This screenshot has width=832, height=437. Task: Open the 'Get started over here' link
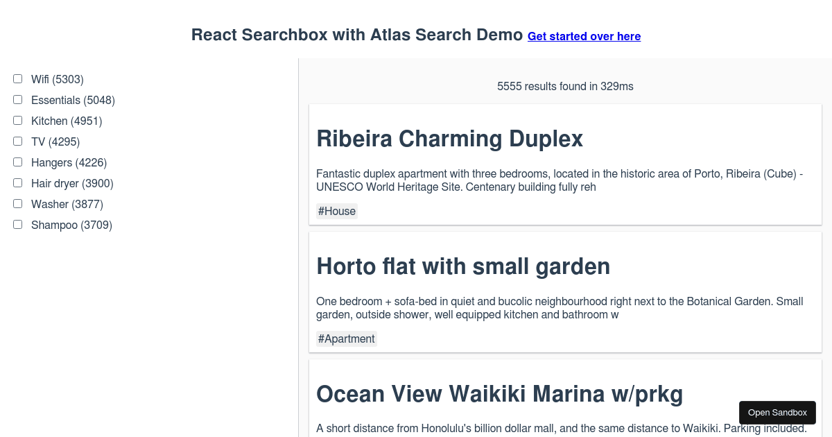click(584, 36)
